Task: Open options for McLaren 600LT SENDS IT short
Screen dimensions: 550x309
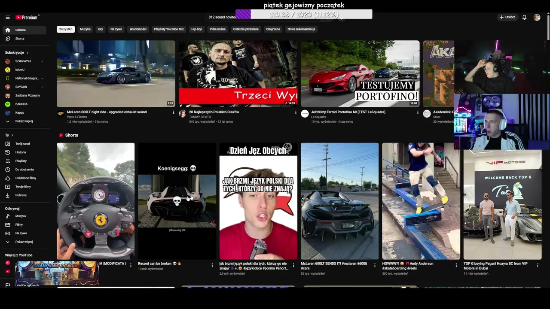Action: [x=375, y=265]
